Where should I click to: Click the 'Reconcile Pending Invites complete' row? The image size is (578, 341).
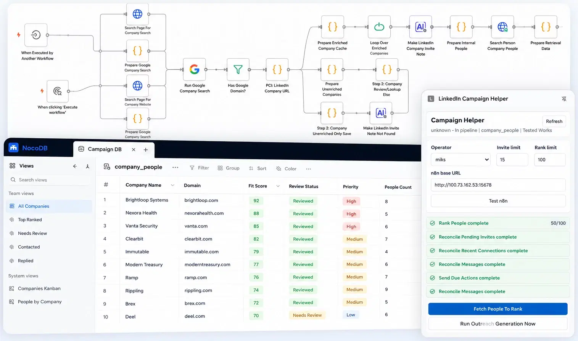[x=498, y=237]
